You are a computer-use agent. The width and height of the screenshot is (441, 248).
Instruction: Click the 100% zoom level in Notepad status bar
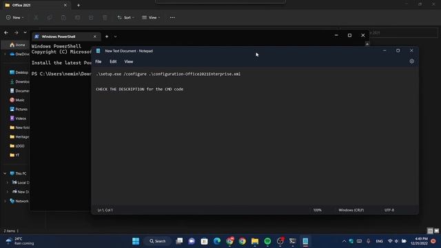pyautogui.click(x=317, y=210)
